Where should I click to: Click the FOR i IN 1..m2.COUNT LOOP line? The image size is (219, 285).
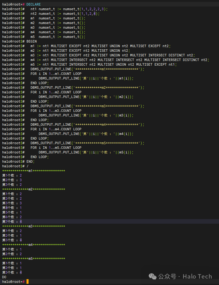pyautogui.click(x=56, y=92)
